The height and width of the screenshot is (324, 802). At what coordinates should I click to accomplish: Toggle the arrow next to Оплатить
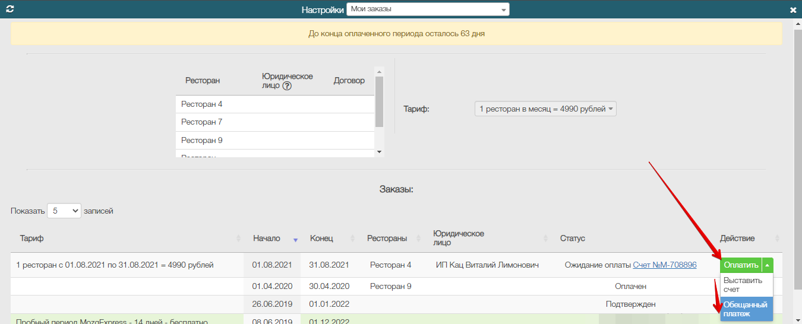[768, 265]
